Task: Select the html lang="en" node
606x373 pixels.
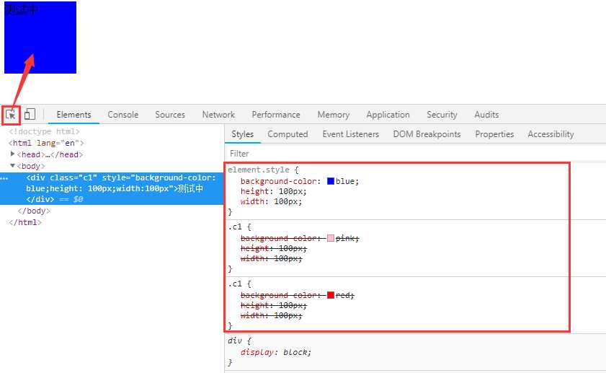Action: coord(46,143)
